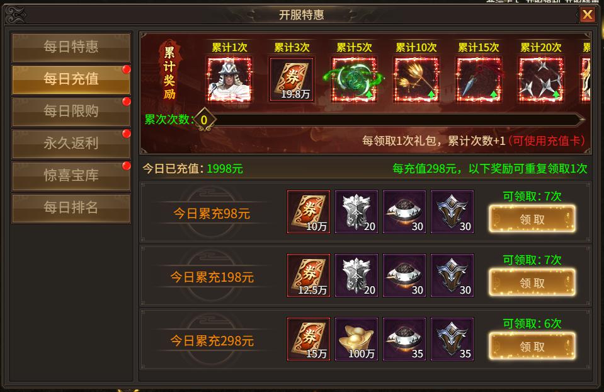Open the 永久返利 tab
The height and width of the screenshot is (392, 604).
[71, 144]
